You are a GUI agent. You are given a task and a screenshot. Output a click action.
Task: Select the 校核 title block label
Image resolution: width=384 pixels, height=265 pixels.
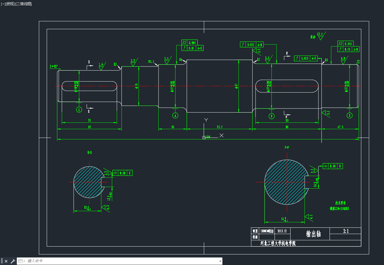point(255,237)
